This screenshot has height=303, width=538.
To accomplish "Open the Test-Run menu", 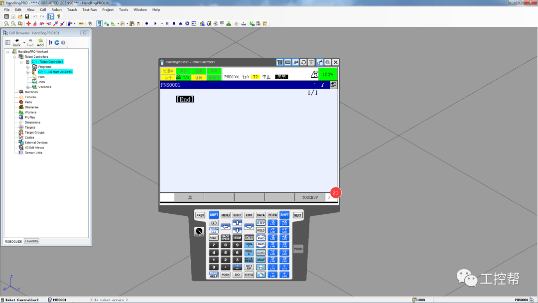I will (90, 9).
